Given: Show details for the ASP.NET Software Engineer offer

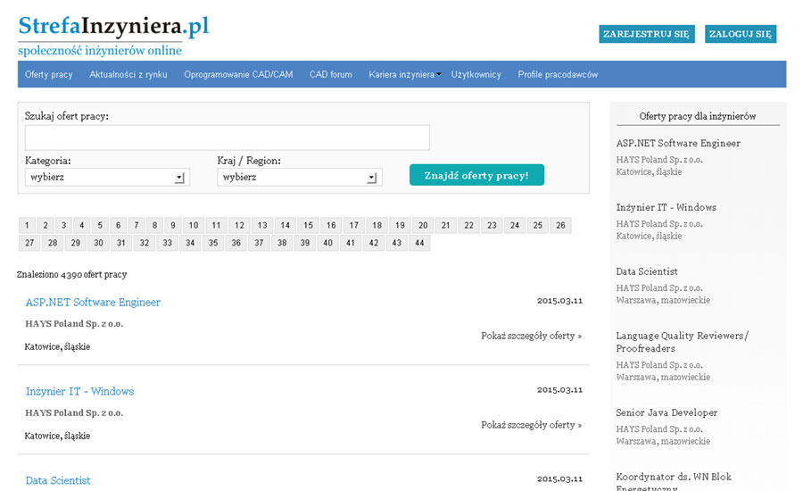Looking at the screenshot, I should pos(531,337).
